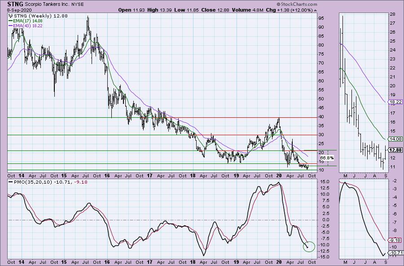
Task: Click the green line swatch for EMA(17)
Action: (x=11, y=21)
